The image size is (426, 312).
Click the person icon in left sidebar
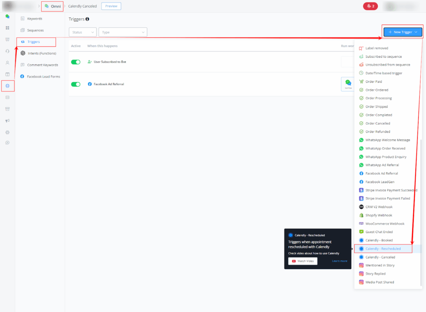pyautogui.click(x=7, y=63)
